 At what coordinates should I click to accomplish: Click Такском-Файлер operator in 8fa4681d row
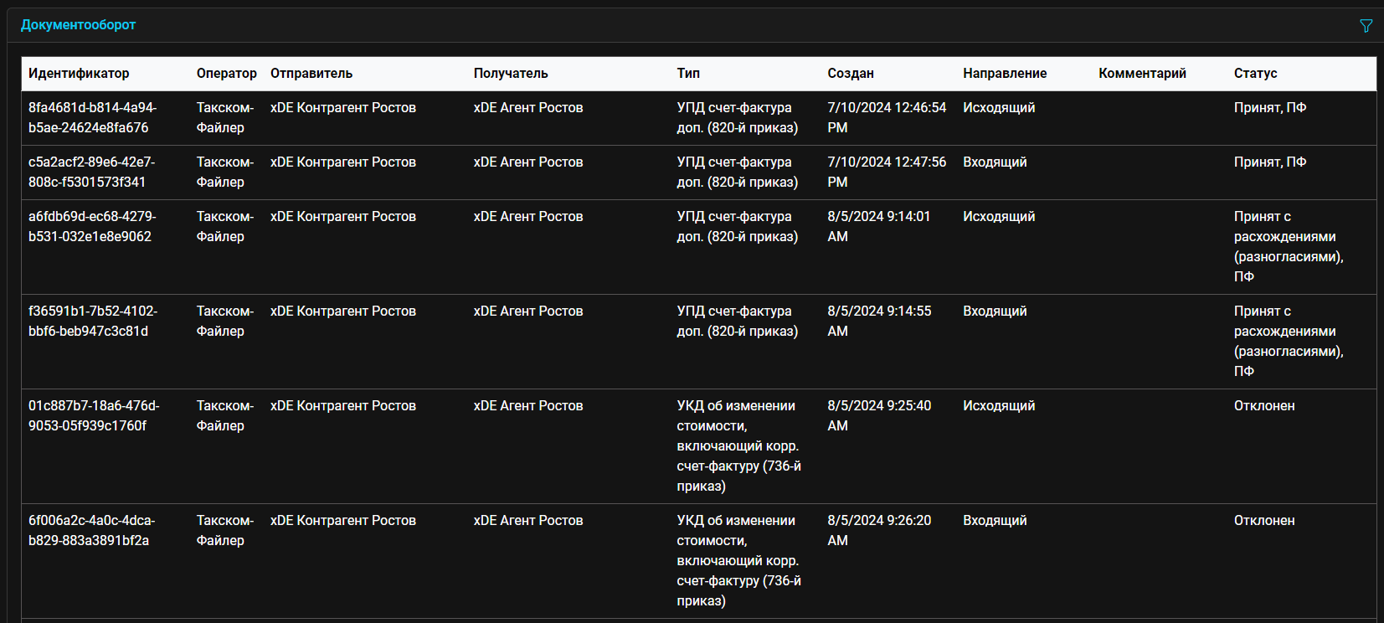[225, 118]
